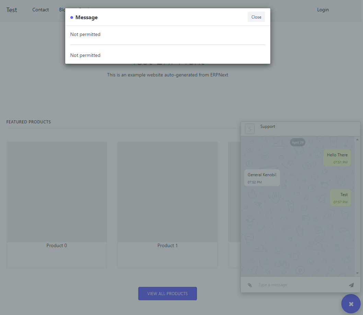Click the send message paper-plane icon
This screenshot has width=363, height=315.
pyautogui.click(x=351, y=285)
